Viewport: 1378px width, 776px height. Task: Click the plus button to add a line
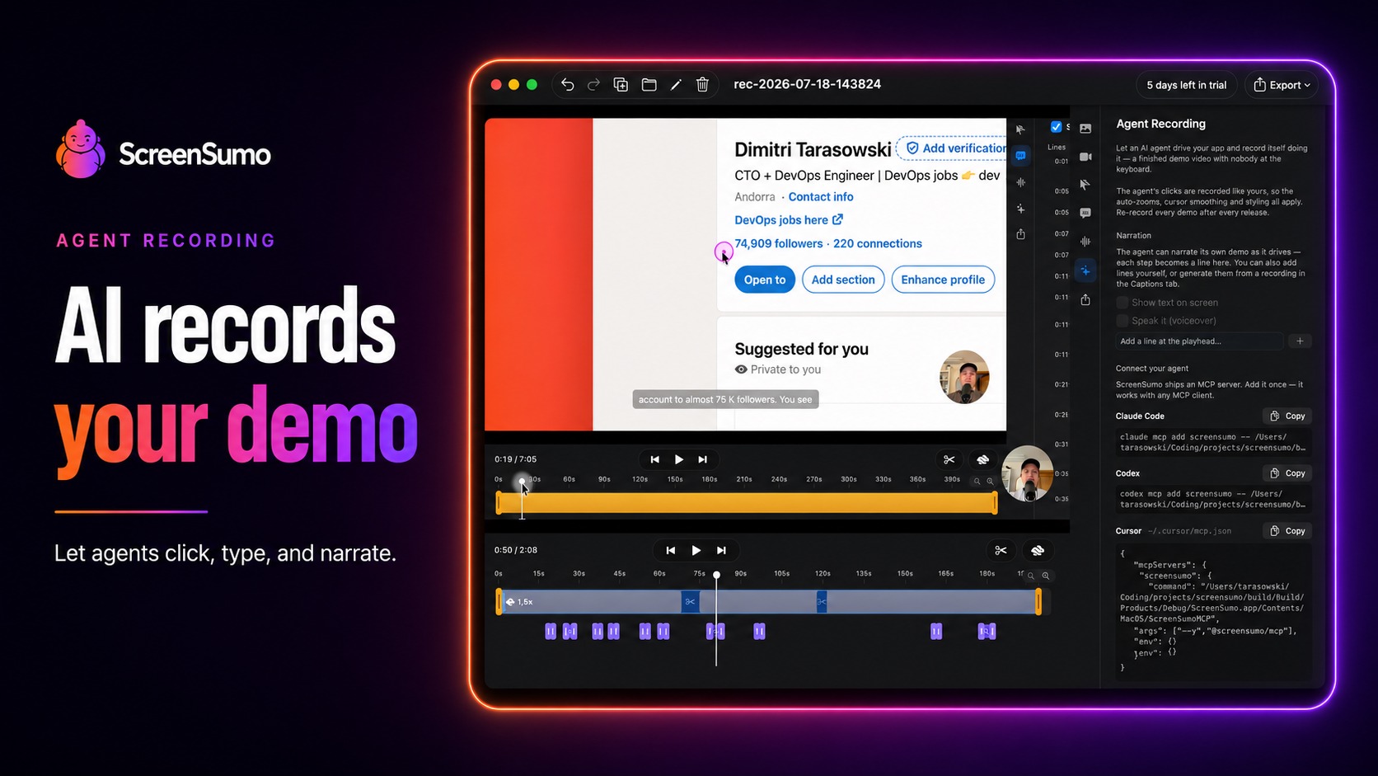click(1300, 341)
